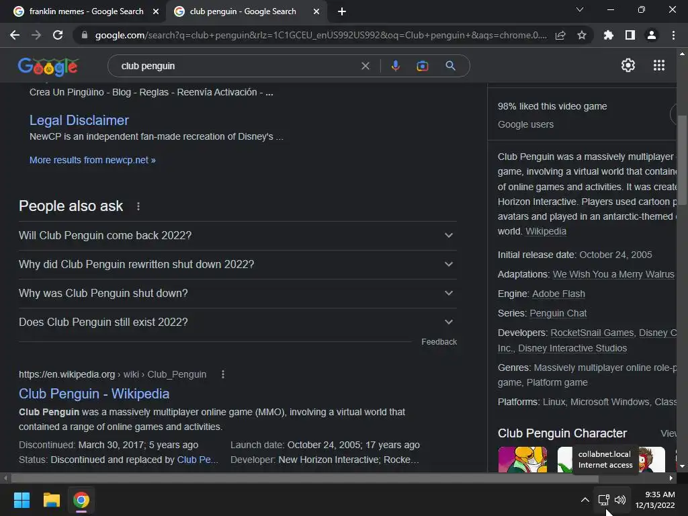Submit search with magnifier icon
This screenshot has height=516, width=688.
coord(450,66)
